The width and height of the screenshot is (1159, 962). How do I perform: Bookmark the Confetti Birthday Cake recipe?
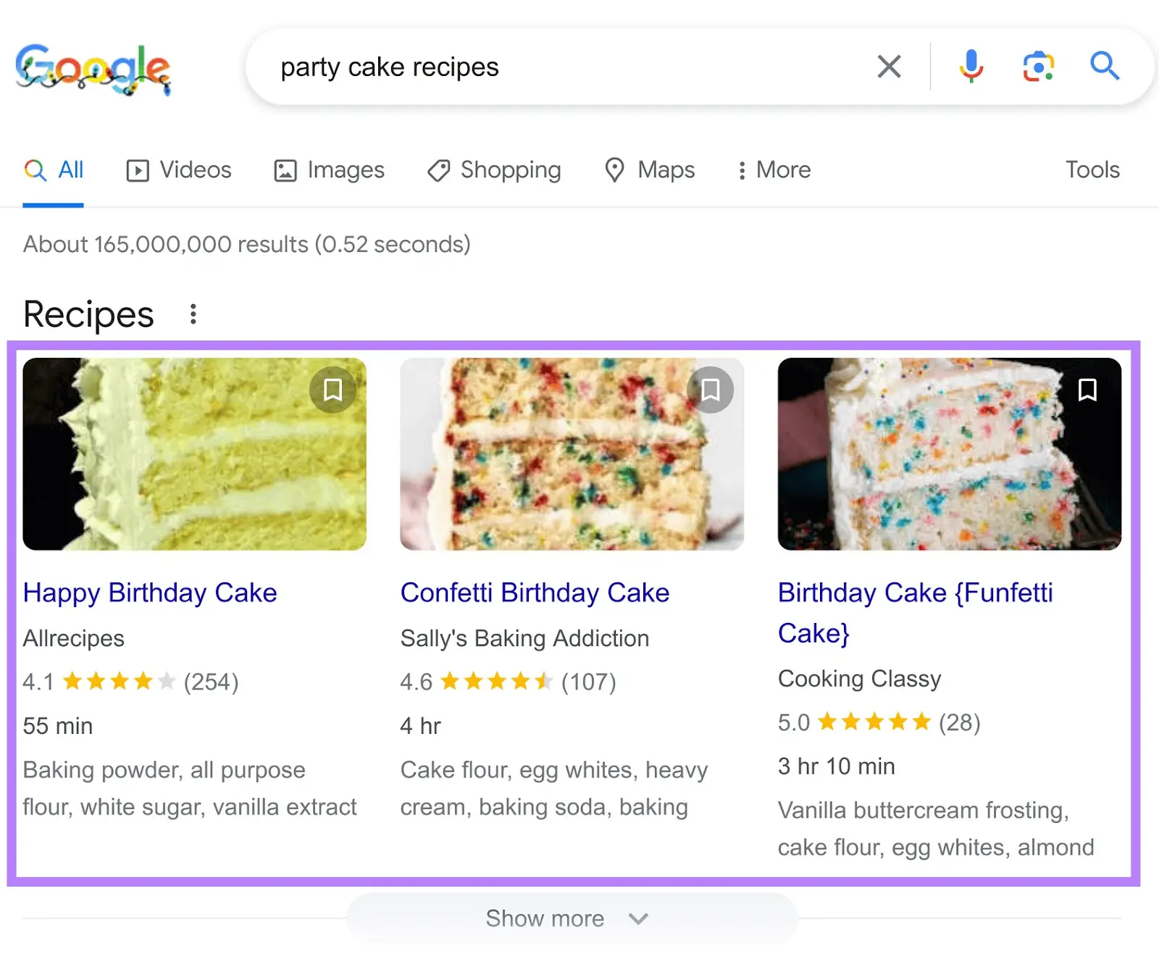[710, 389]
